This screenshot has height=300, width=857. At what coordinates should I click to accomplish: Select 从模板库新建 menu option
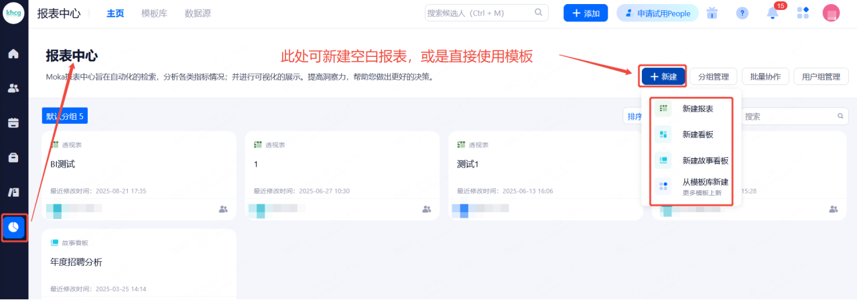[x=705, y=182]
